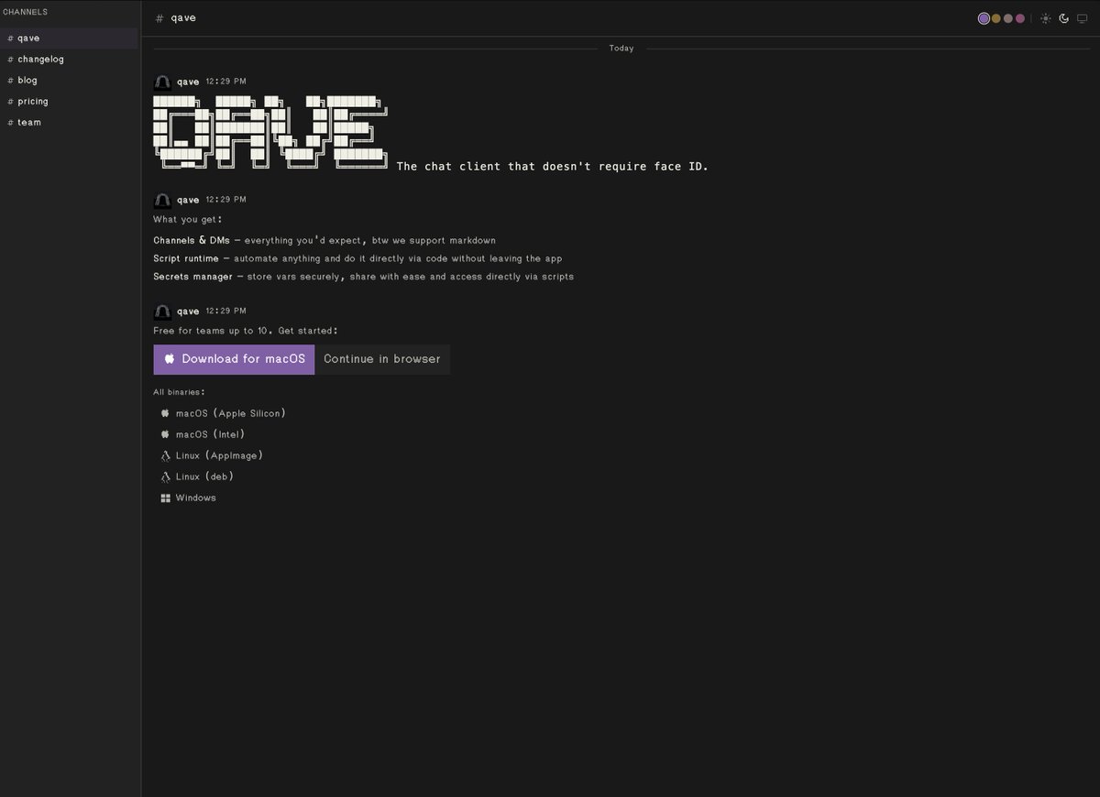Download the macOS (Intel) binary
The height and width of the screenshot is (797, 1100).
tap(203, 434)
